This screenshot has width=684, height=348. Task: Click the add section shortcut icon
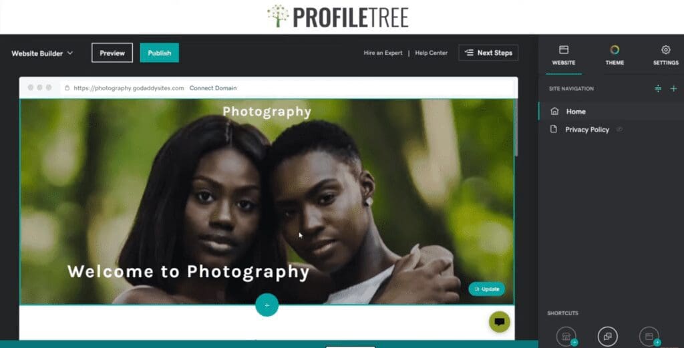[x=649, y=337]
